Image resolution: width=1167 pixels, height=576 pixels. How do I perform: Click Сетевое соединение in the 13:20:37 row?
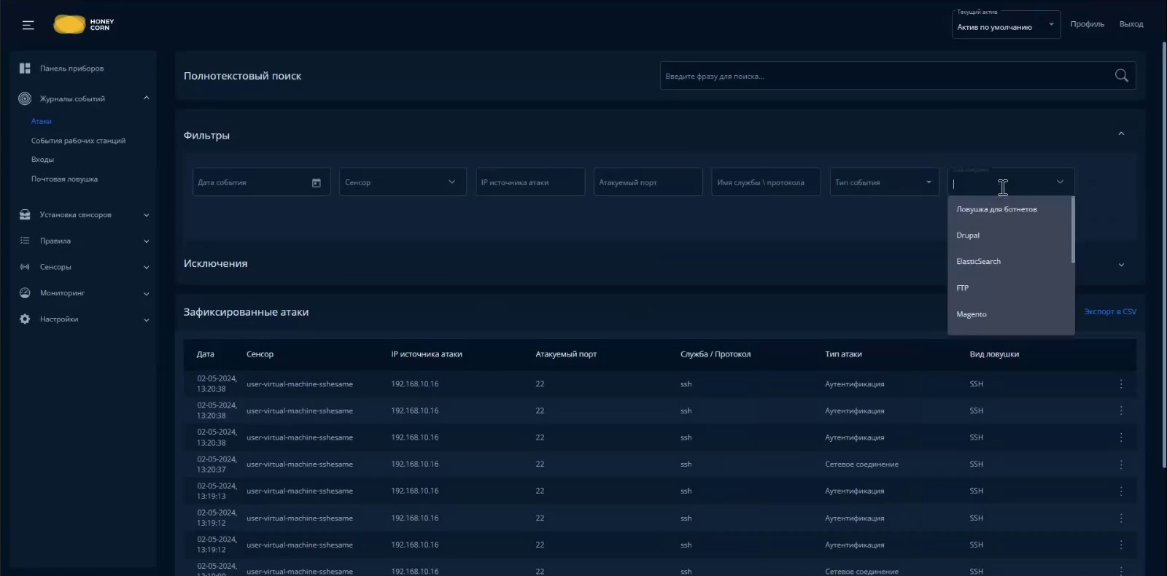861,464
